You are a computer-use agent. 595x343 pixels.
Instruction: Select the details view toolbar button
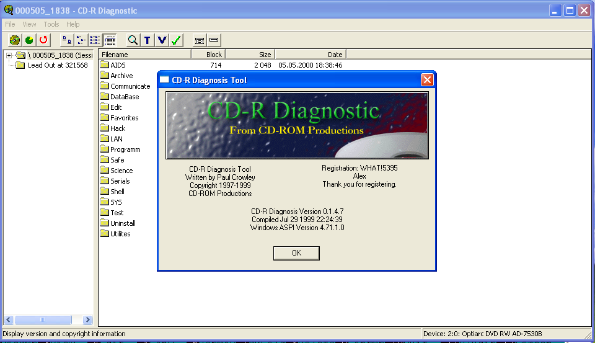110,40
